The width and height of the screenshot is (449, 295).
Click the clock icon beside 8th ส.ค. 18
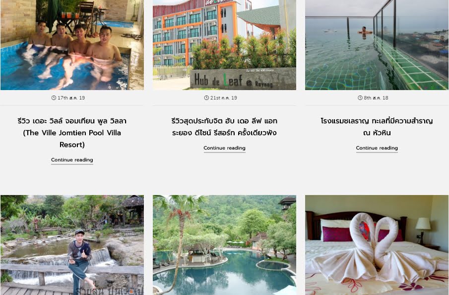(x=360, y=98)
